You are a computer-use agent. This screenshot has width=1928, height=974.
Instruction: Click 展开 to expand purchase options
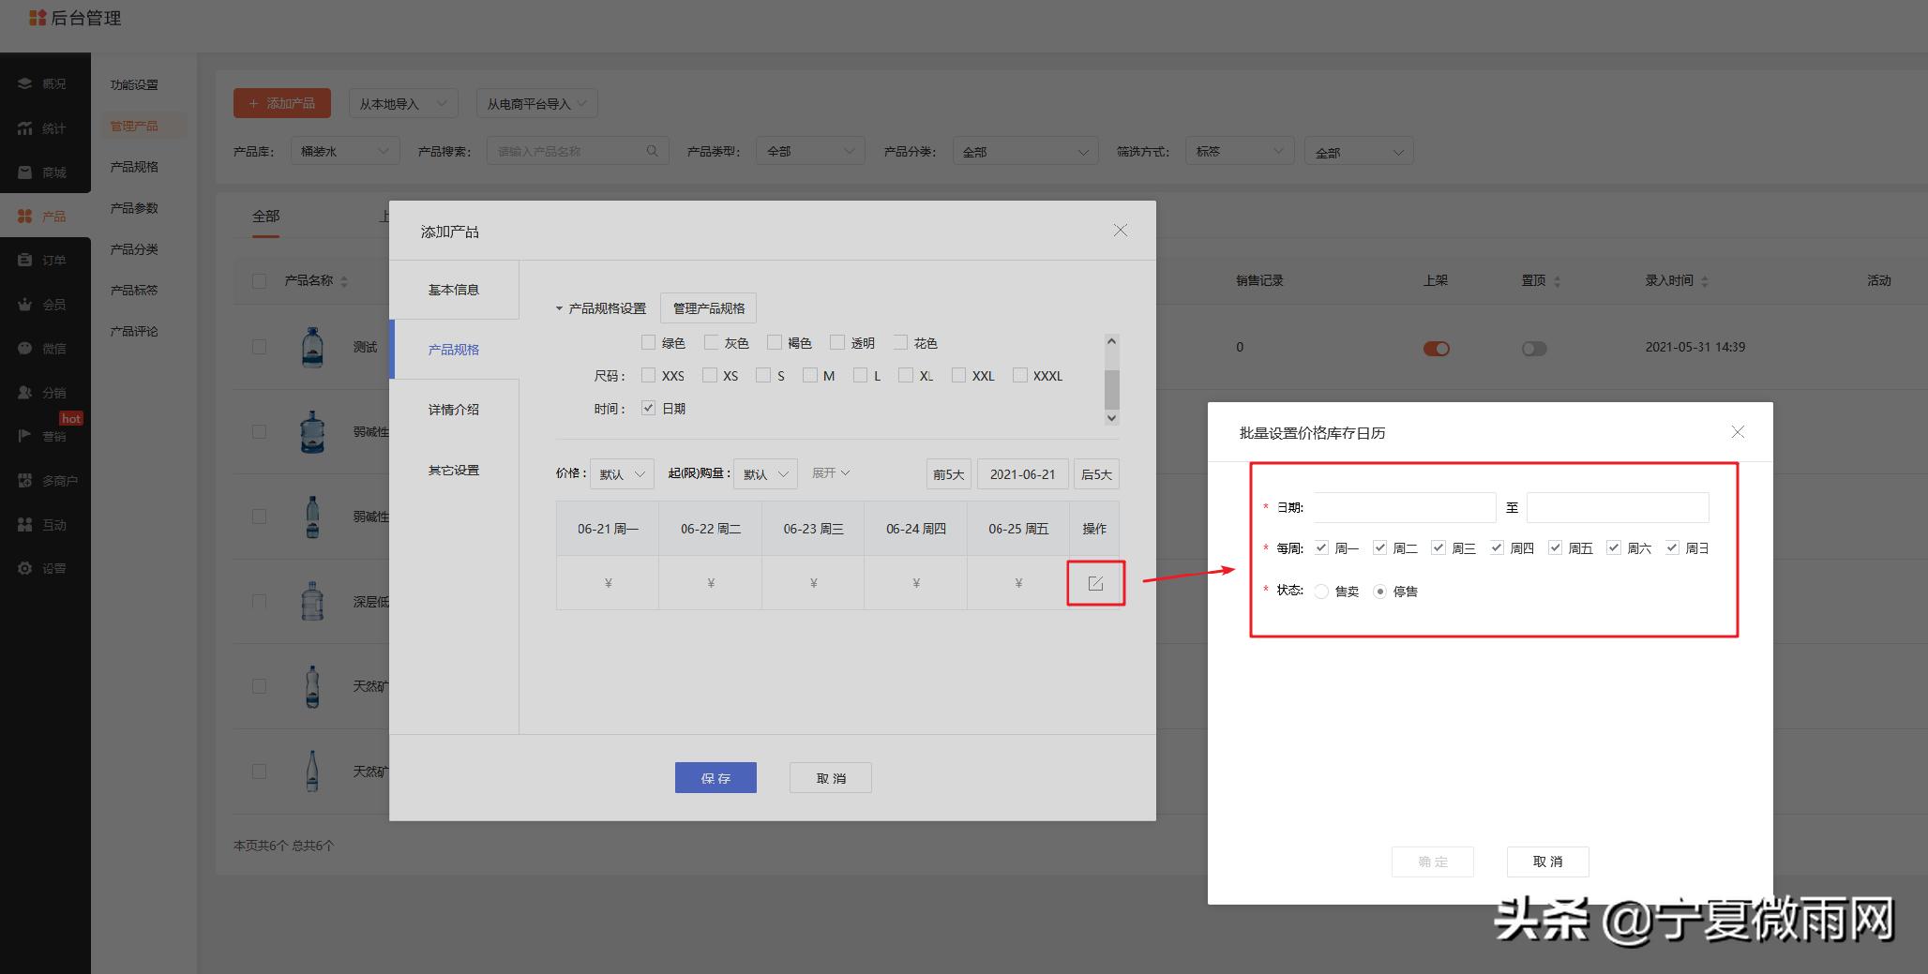click(830, 473)
